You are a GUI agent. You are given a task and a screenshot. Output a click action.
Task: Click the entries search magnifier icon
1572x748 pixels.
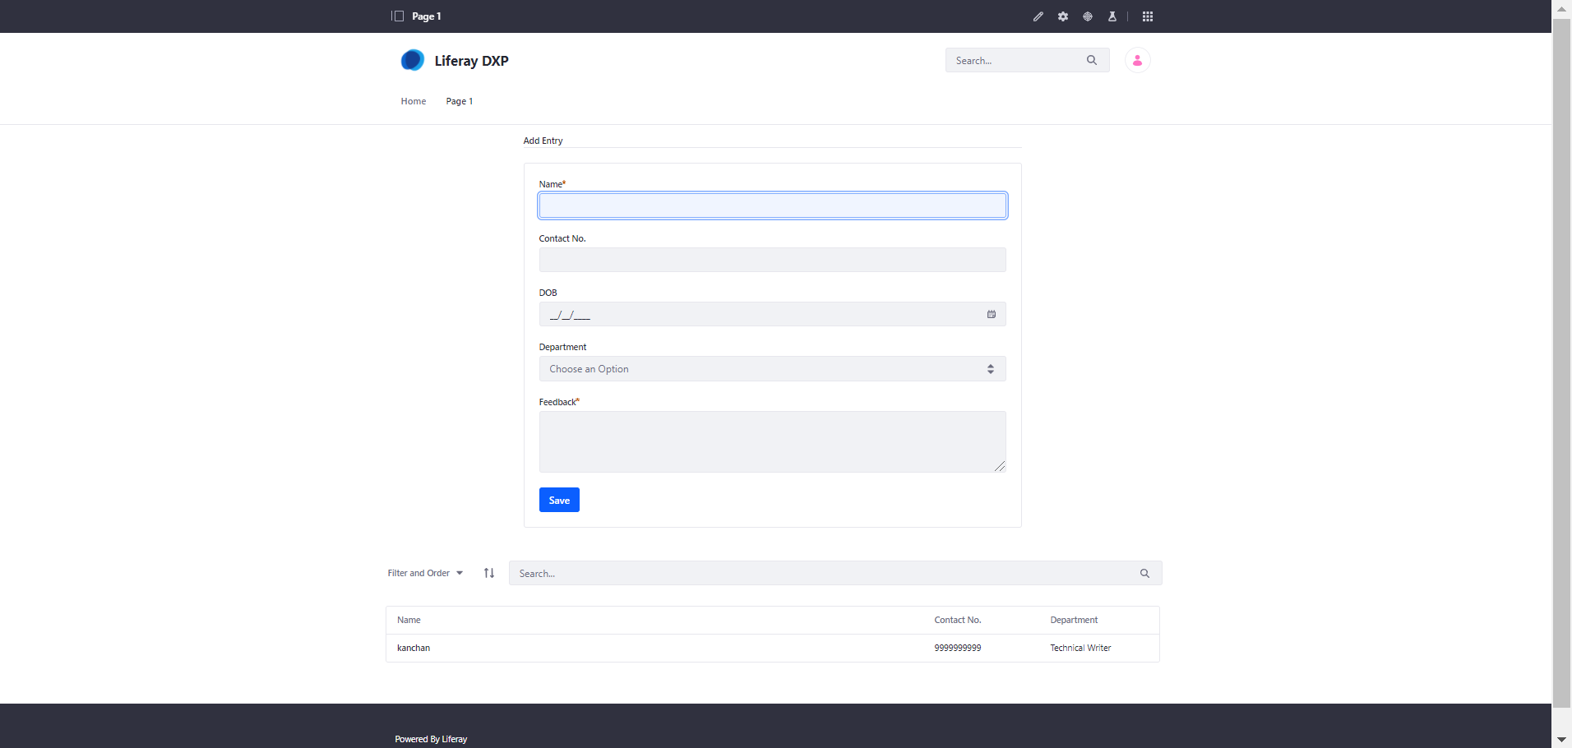[x=1144, y=573]
